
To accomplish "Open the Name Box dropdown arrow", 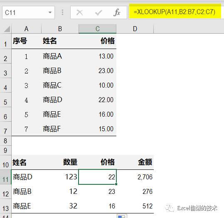I will [50, 12].
